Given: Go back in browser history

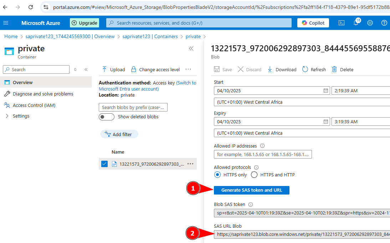Looking at the screenshot, I should click(x=5, y=7).
